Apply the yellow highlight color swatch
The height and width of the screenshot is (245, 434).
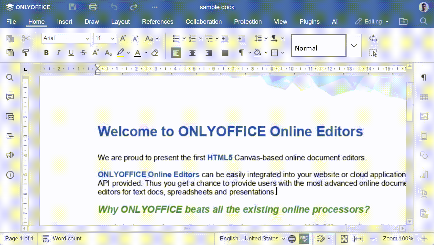(121, 53)
